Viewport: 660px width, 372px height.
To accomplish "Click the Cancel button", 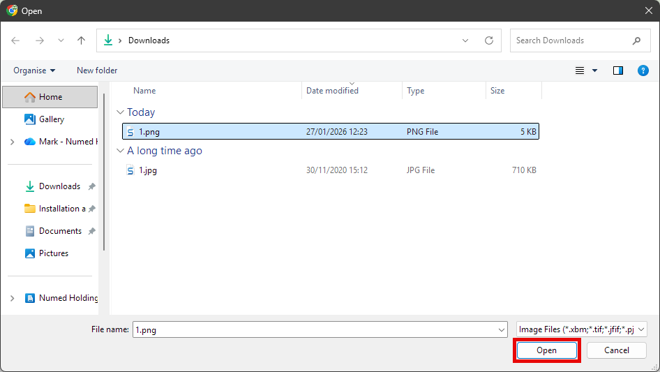I will click(x=616, y=350).
